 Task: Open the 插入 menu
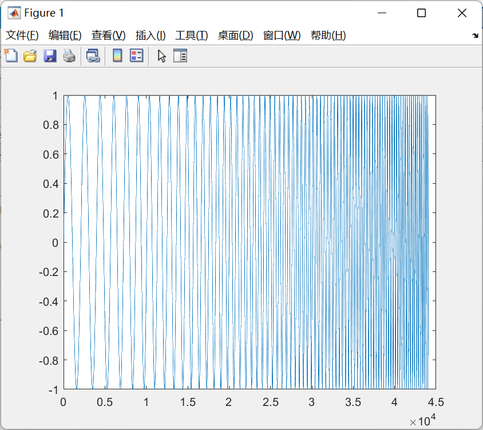150,35
